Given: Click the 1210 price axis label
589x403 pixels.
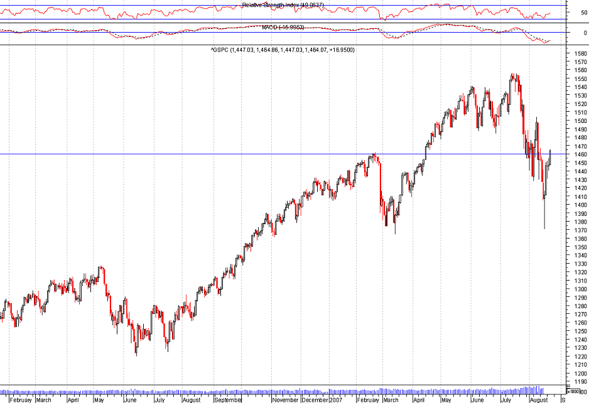Looking at the screenshot, I should tap(581, 365).
